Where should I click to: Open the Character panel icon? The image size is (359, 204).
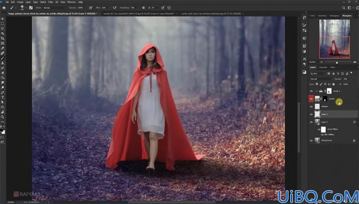coord(305,59)
